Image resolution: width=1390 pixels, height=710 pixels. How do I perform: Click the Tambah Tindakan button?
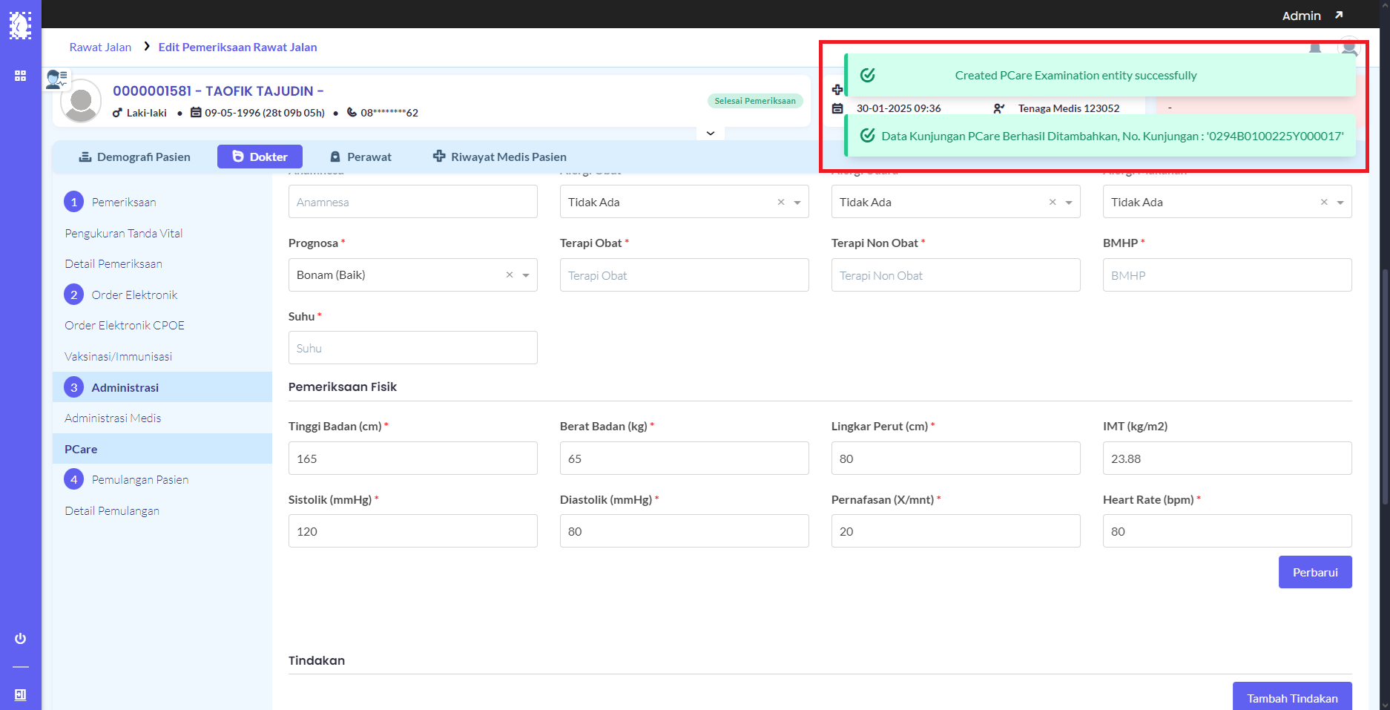pos(1292,697)
